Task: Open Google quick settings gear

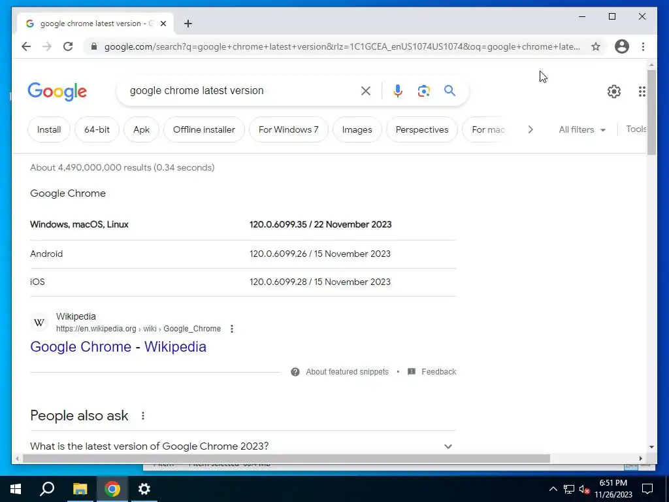Action: click(614, 92)
